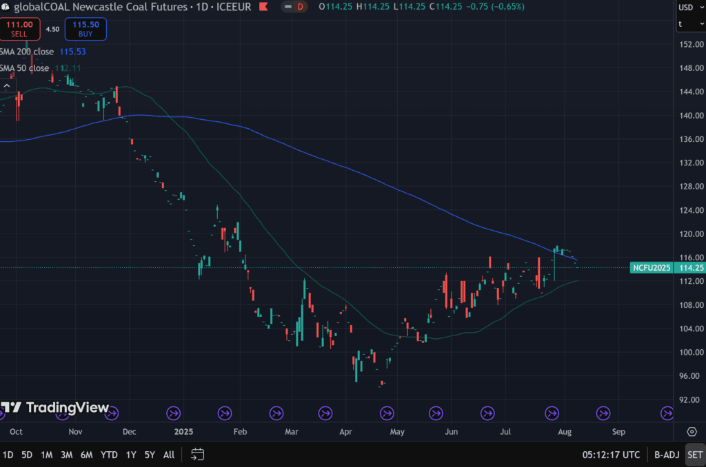Screen dimensions: 706x467
Task: Expand the unit 't' dropdown
Action: (x=689, y=23)
